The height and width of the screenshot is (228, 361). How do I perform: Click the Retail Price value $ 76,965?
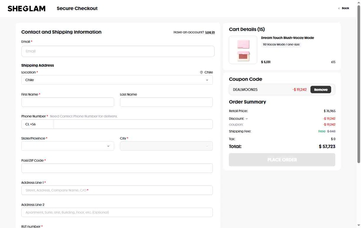(x=329, y=111)
